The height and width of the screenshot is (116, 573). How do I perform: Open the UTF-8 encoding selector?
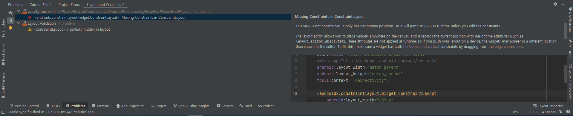[x=533, y=112]
